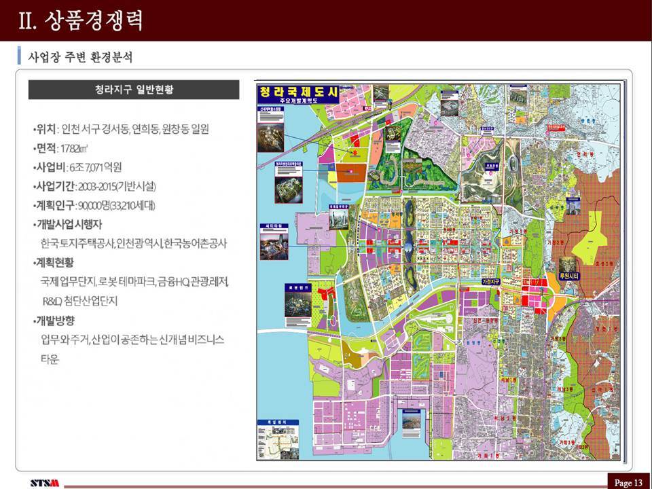Click the 개발사업시행자 heading
This screenshot has width=652, height=489.
(68, 225)
